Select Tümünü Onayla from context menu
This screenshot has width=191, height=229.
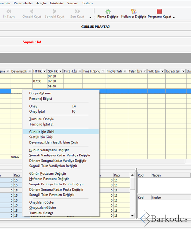[41, 119]
